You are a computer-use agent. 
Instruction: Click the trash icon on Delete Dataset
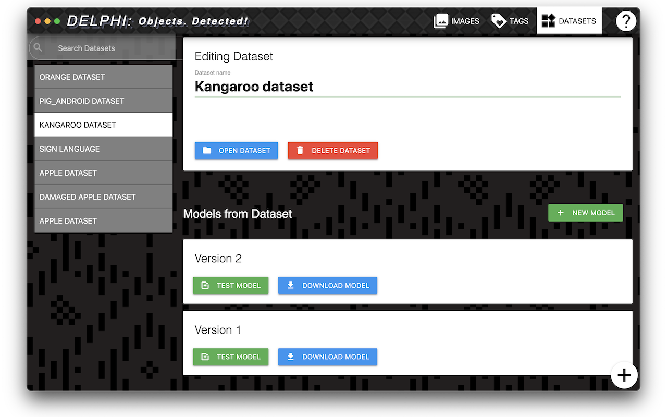click(300, 151)
